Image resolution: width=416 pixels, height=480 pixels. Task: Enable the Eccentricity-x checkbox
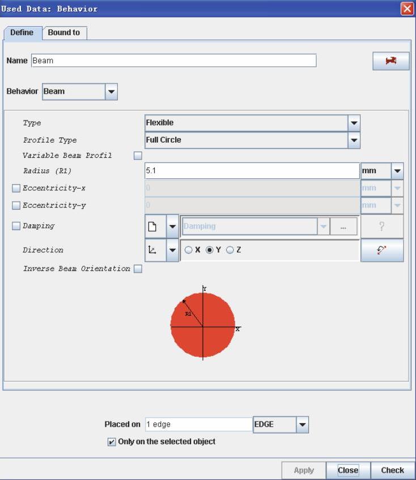click(16, 188)
